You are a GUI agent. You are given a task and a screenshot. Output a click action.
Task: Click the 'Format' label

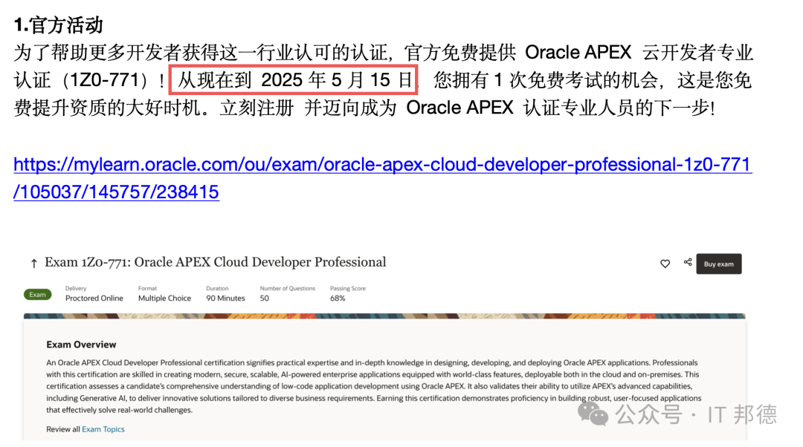tap(147, 288)
